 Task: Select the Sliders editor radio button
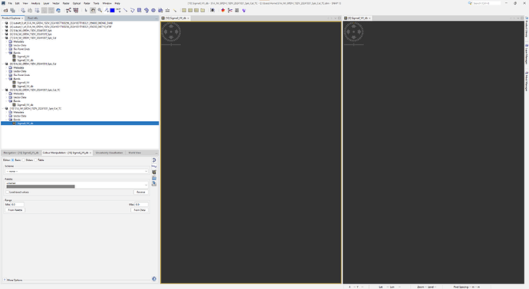point(24,160)
